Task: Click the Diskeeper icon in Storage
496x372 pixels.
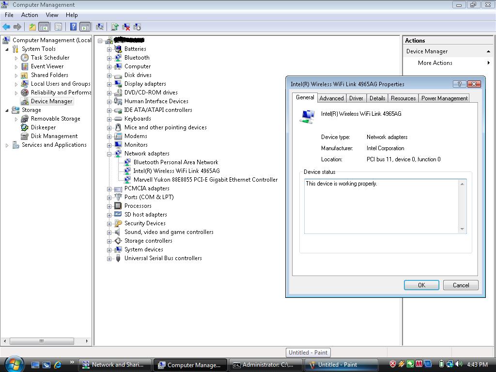Action: point(25,127)
